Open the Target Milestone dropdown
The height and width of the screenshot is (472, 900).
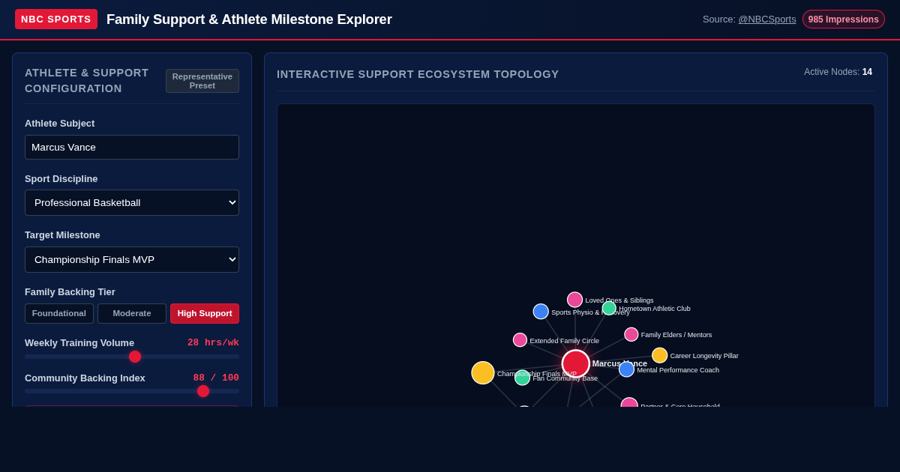coord(132,259)
